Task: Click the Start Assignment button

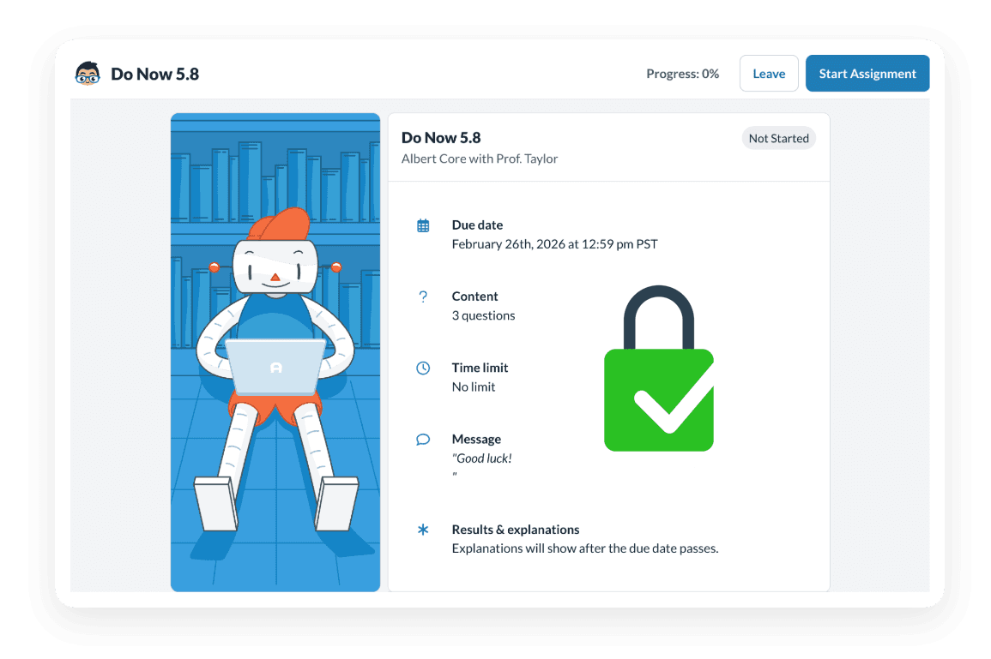Action: click(867, 73)
